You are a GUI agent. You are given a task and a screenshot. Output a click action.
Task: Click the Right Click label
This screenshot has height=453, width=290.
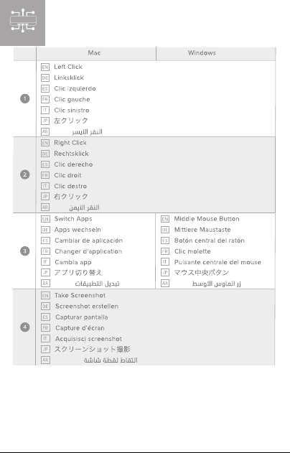tap(70, 143)
